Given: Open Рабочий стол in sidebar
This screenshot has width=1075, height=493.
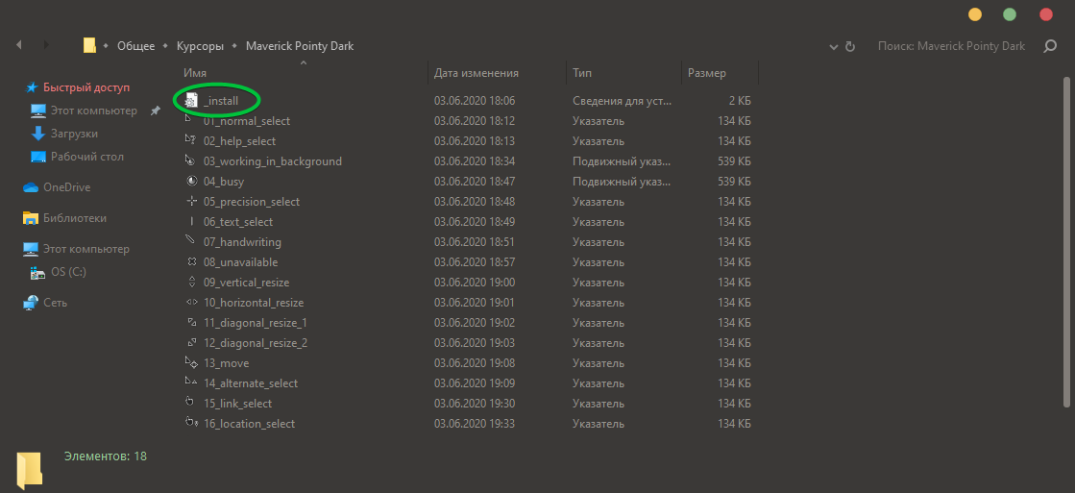Looking at the screenshot, I should [x=87, y=157].
